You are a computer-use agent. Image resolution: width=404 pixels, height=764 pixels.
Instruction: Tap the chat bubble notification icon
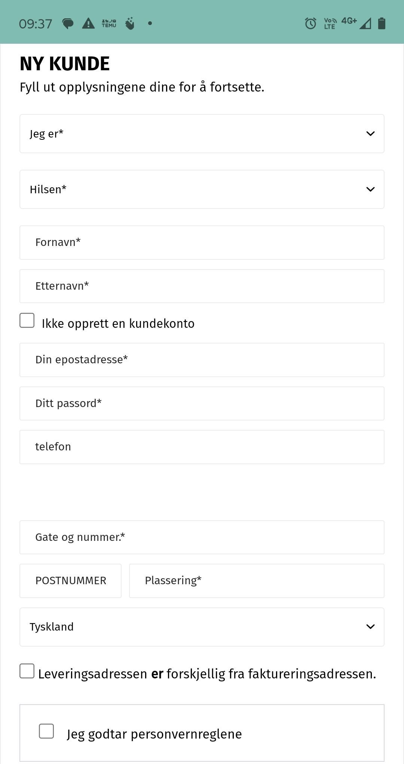tap(68, 24)
